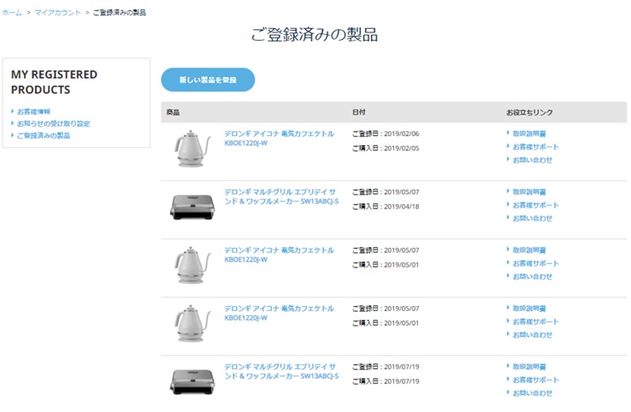The width and height of the screenshot is (631, 412).
Task: Click the 商品 column header
Action: 173,112
